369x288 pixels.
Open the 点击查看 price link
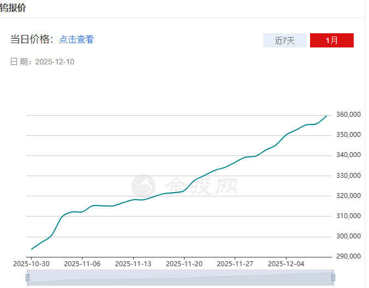pos(76,39)
